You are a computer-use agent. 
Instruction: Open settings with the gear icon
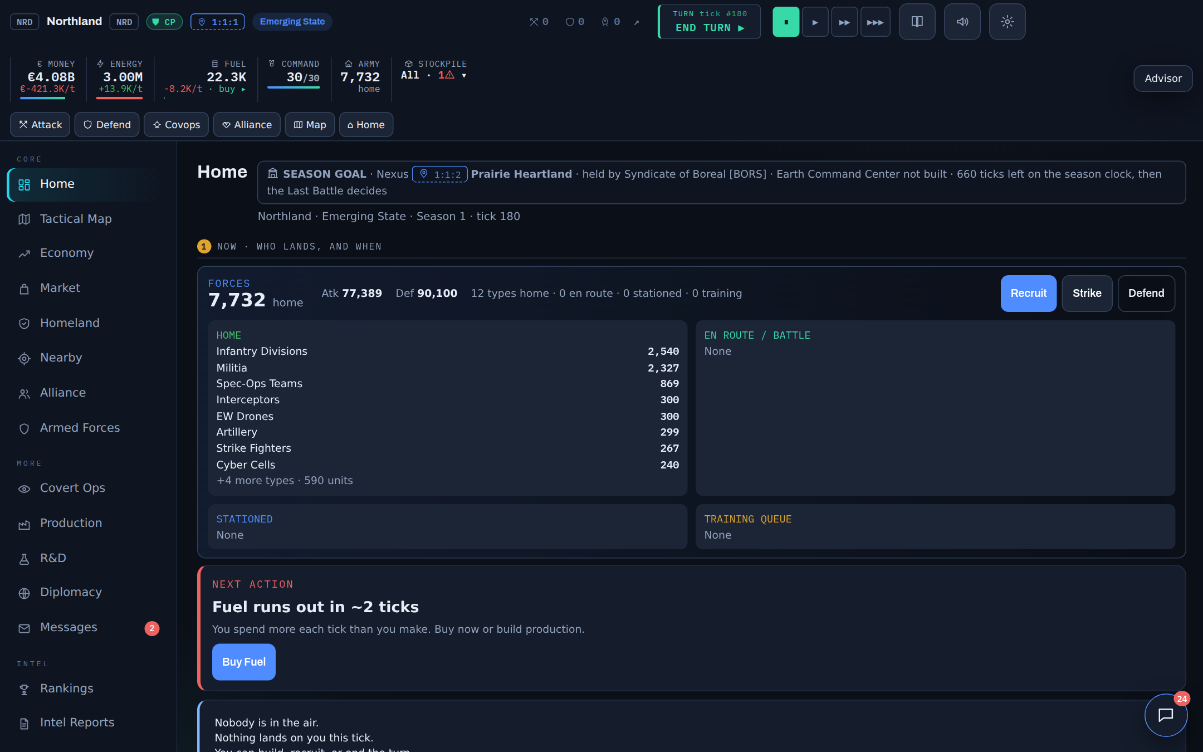coord(1007,22)
